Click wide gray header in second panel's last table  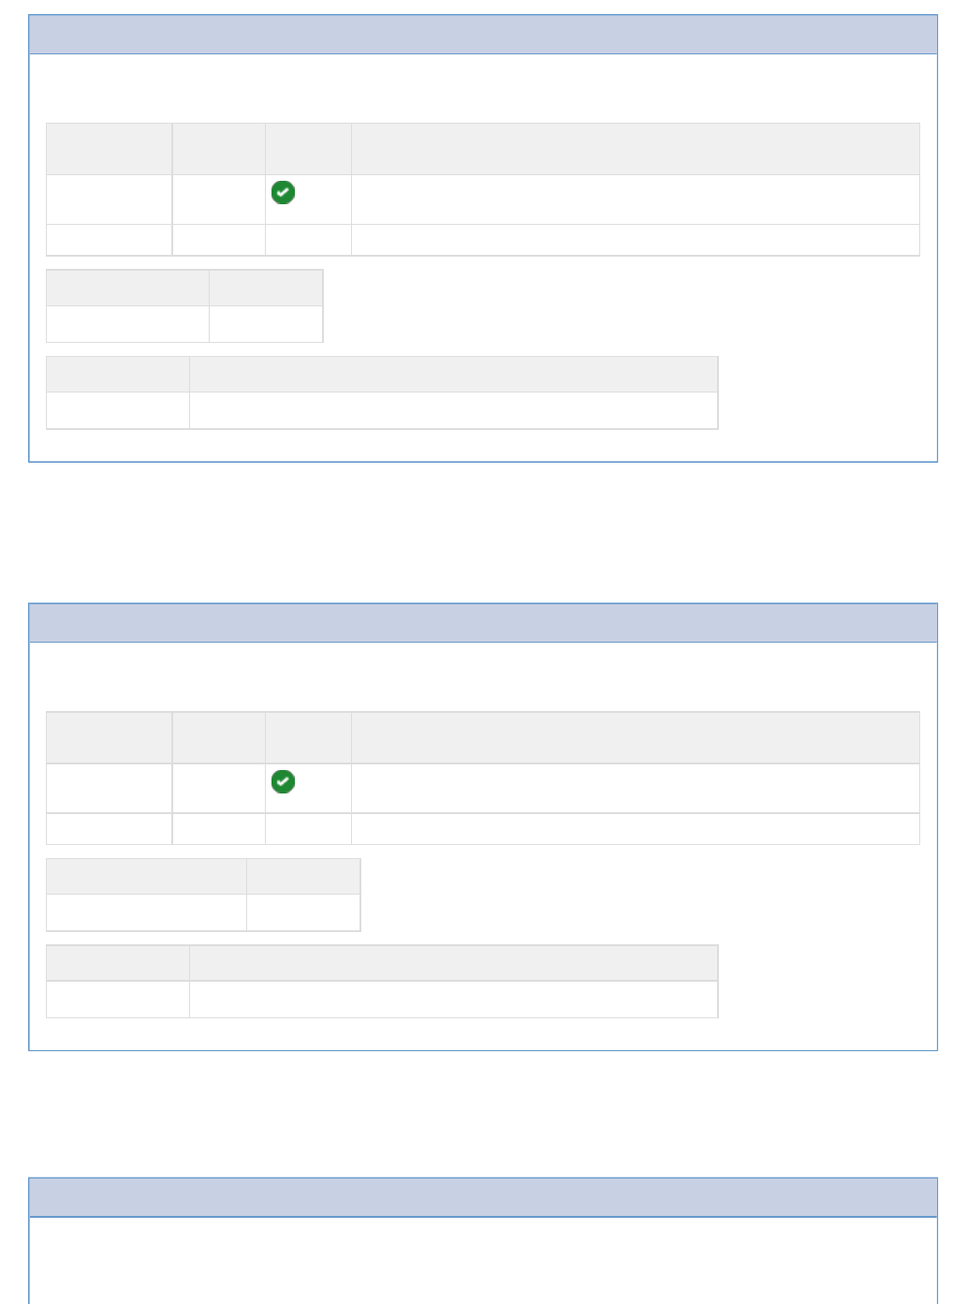[454, 962]
